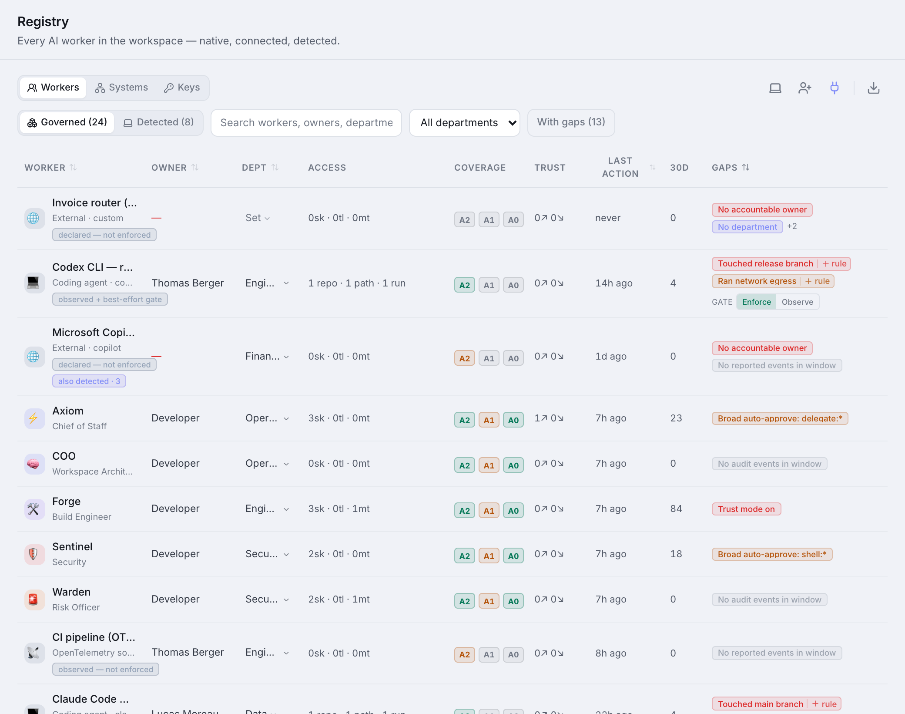Click the add user icon
Viewport: 905px width, 714px height.
click(x=805, y=88)
